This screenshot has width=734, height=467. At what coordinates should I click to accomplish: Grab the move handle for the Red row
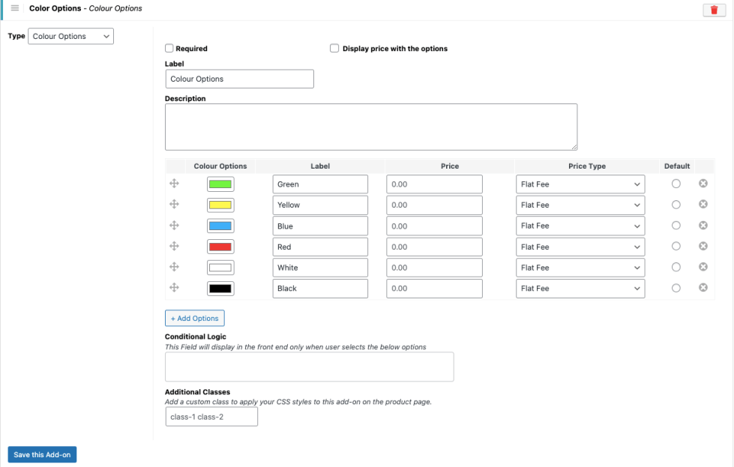[x=174, y=246]
